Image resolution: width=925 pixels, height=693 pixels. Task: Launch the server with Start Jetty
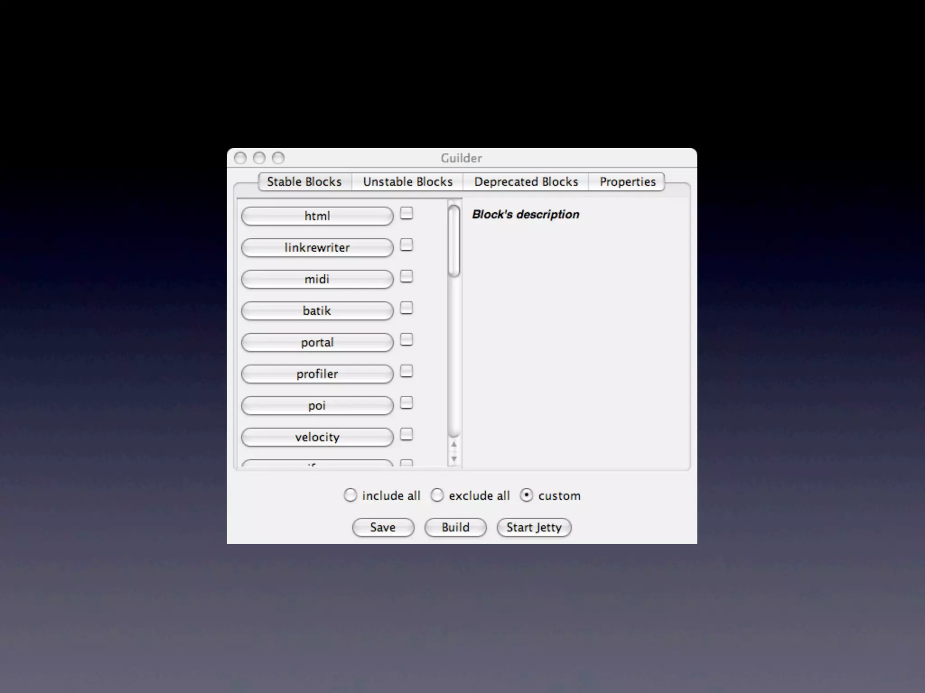534,527
